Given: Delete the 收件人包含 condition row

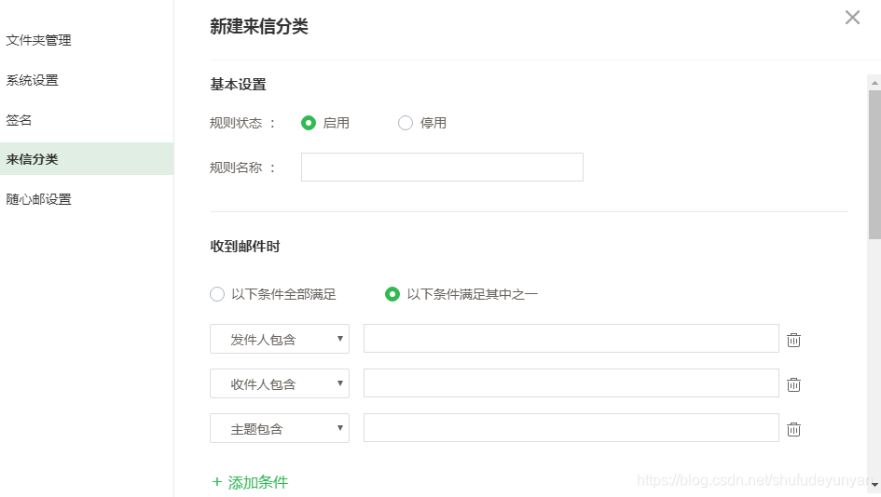Looking at the screenshot, I should [x=793, y=384].
